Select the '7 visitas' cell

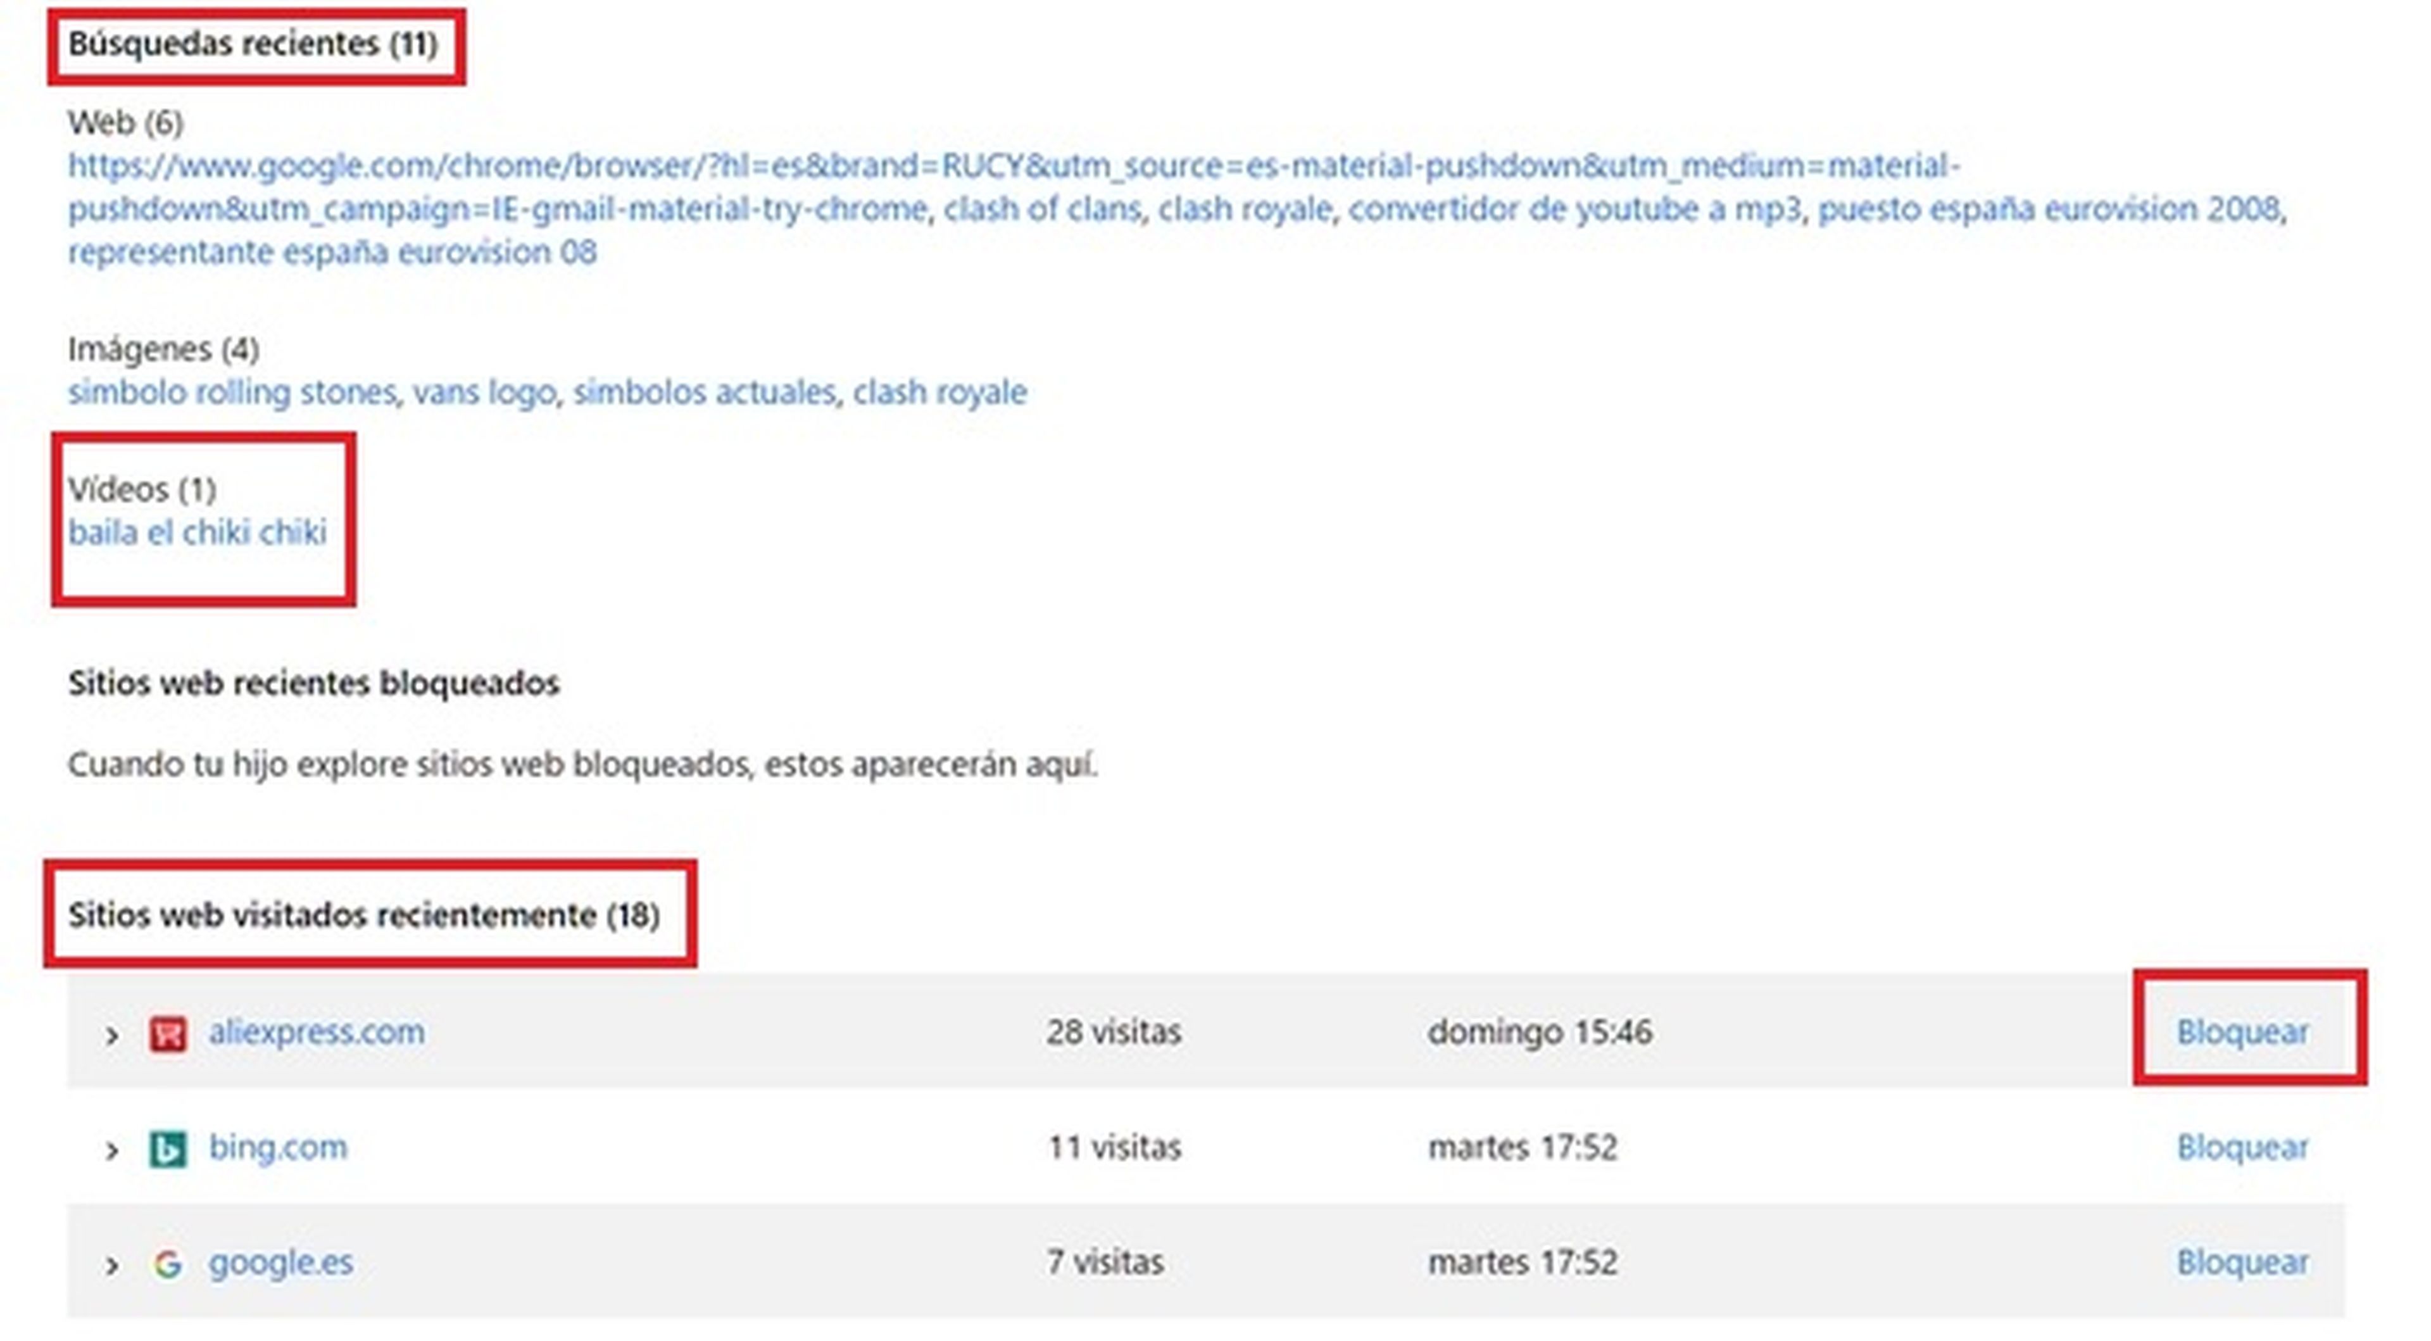(x=1105, y=1262)
